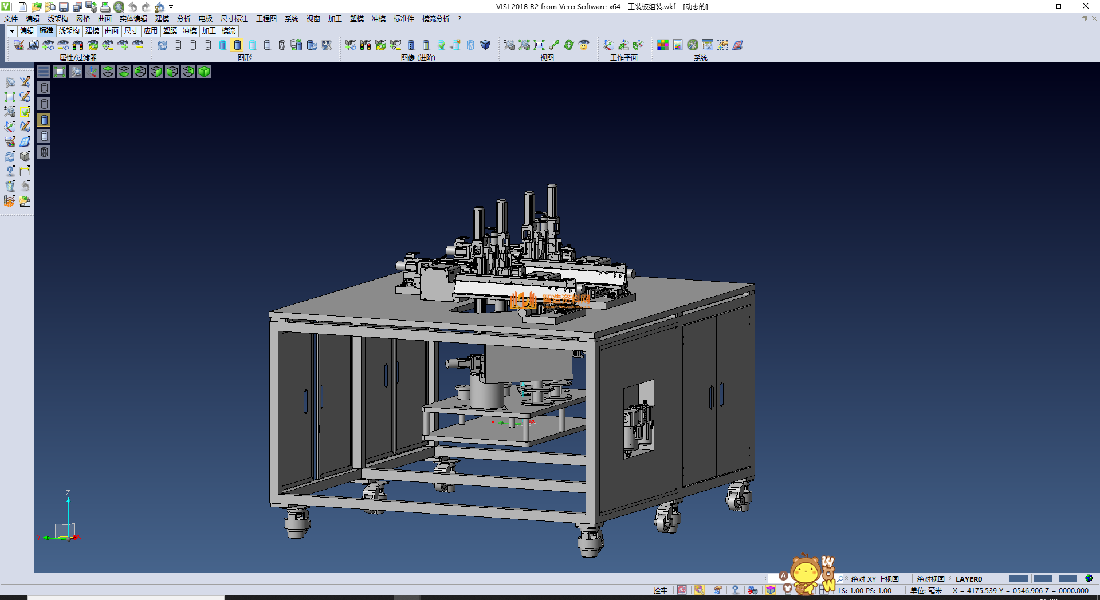Click the solid green cube view icon
The width and height of the screenshot is (1100, 600).
pyautogui.click(x=204, y=72)
